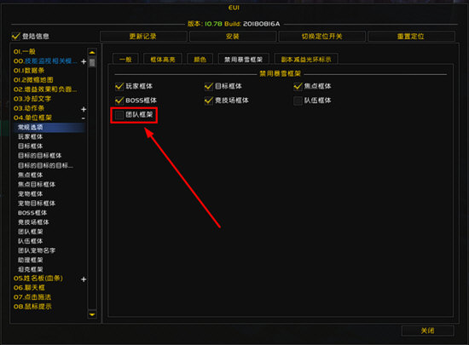This screenshot has height=345, width=469.
Task: Expand the 00.技能监视相关 plus icon
Action: coord(84,61)
